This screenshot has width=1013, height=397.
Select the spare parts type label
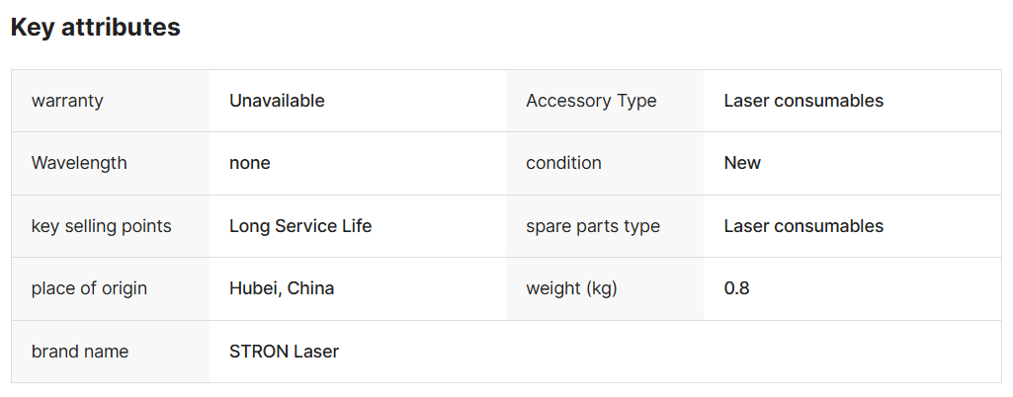[593, 226]
